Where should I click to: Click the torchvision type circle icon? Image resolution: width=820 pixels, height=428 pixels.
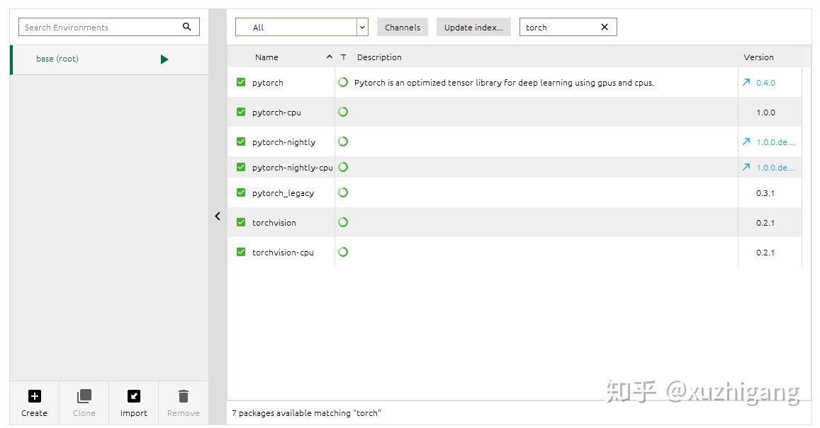(343, 222)
